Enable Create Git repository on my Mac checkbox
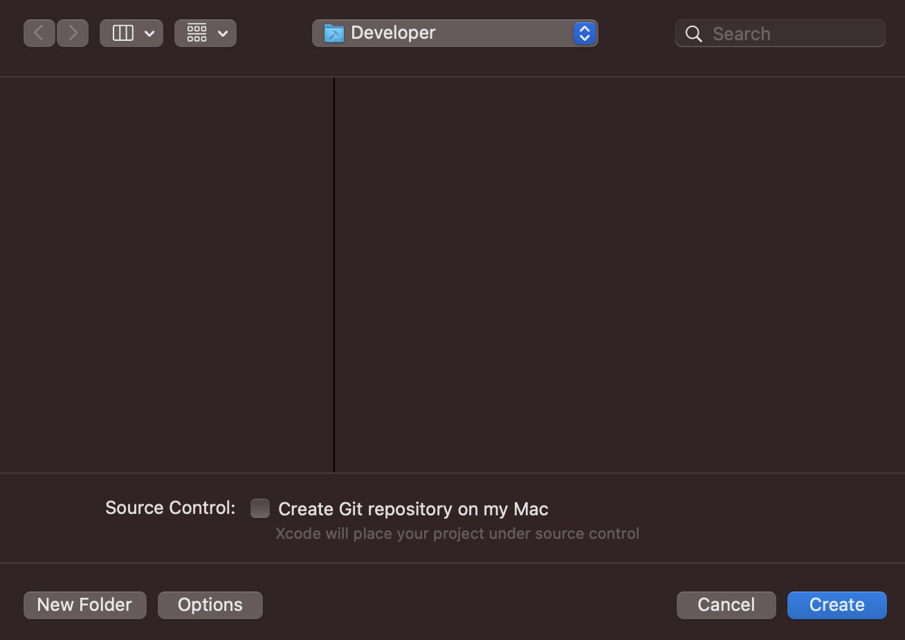The width and height of the screenshot is (905, 640). coord(260,508)
